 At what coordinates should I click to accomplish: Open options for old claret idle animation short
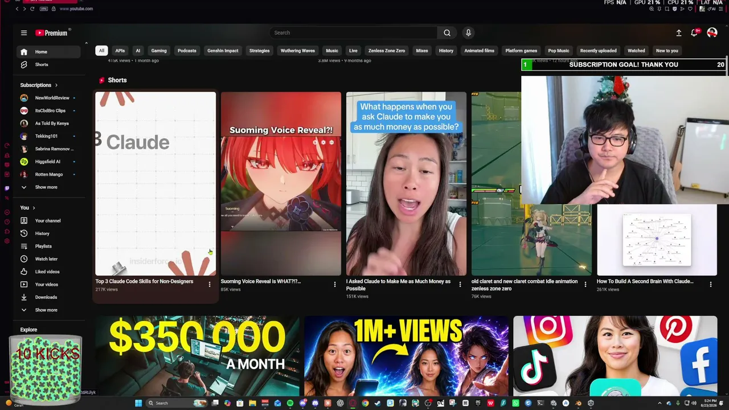tap(585, 284)
